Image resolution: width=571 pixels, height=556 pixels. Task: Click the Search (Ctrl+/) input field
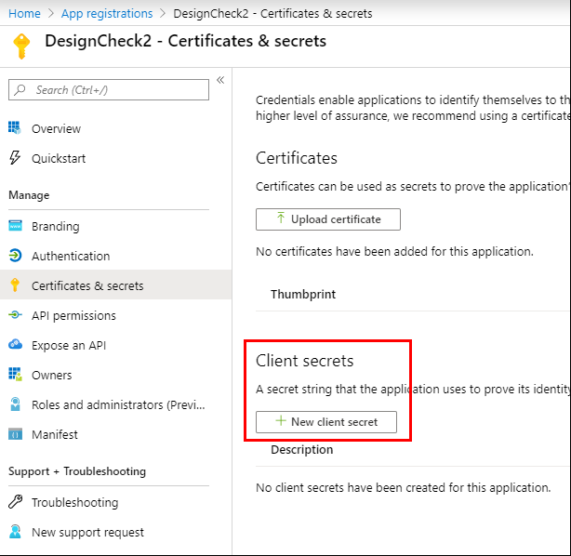click(109, 89)
